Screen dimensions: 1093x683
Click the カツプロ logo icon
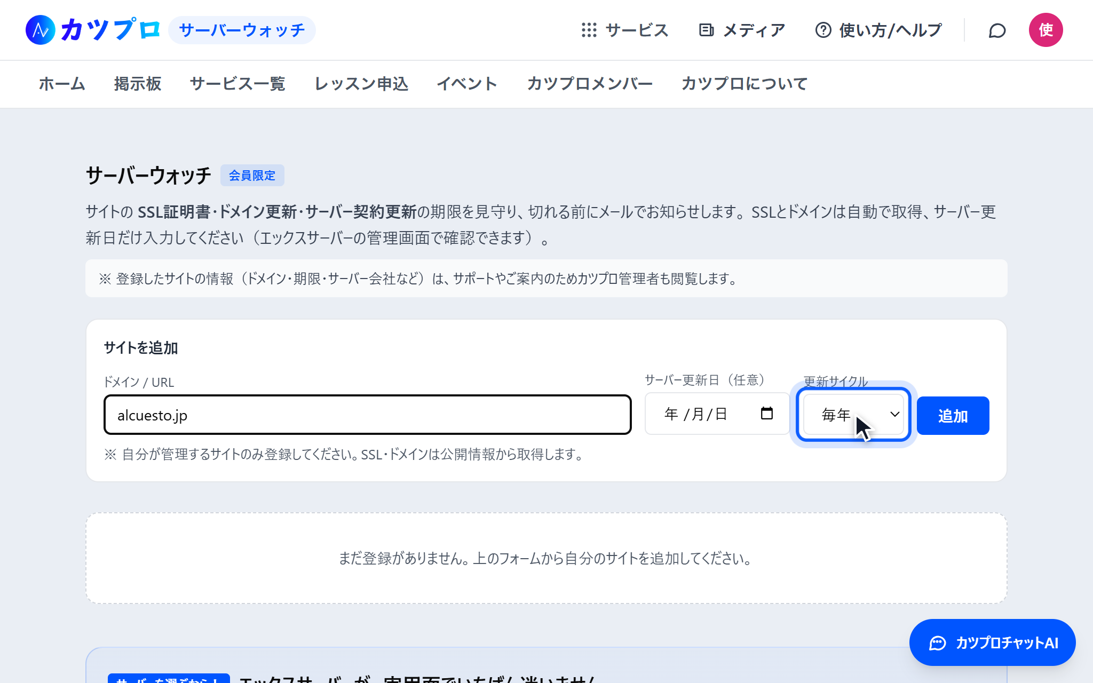click(x=41, y=30)
